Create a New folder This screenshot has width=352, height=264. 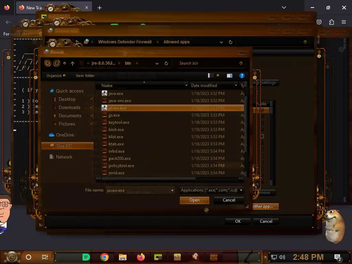point(85,76)
